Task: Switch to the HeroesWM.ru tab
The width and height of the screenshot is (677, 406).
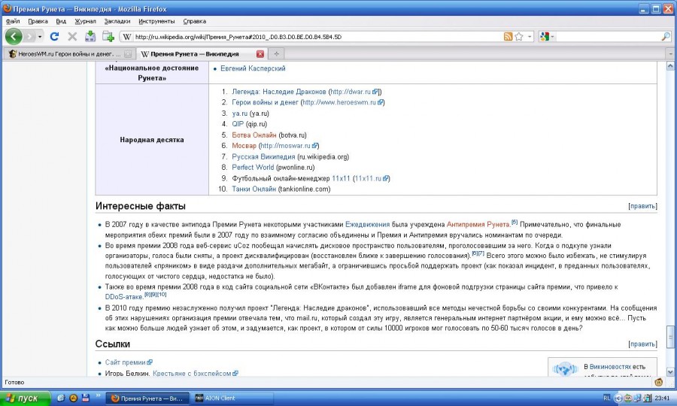Action: tap(69, 54)
